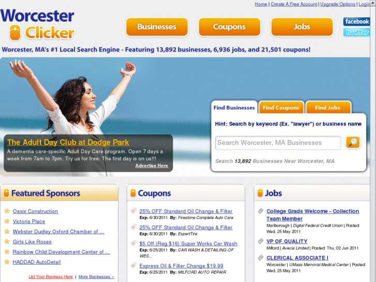This screenshot has height=282, width=376.
Task: Open the VP OF QUALITY job listing
Action: [287, 242]
